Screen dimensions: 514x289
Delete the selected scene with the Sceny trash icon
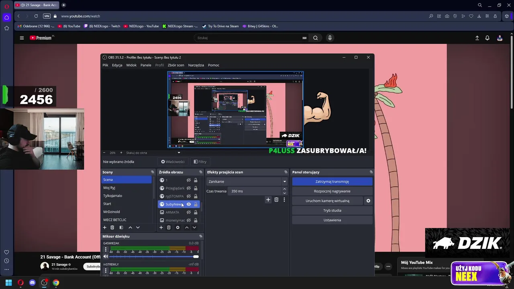click(x=112, y=228)
